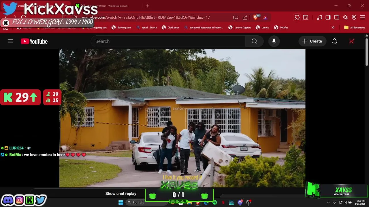369x207 pixels.
Task: Open the taskbar clock and date
Action: pos(361,202)
